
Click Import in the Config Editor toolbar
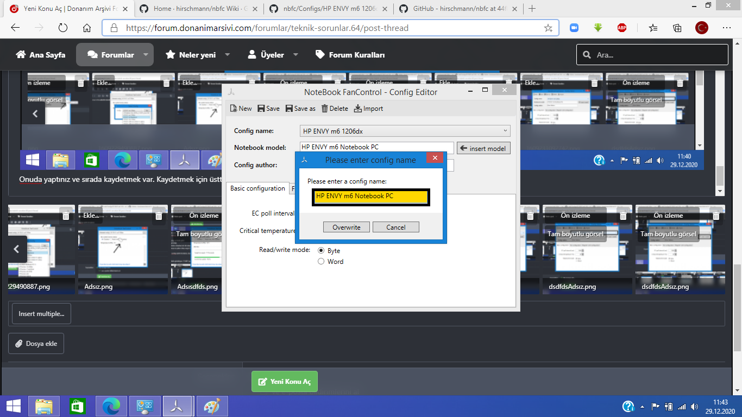(368, 109)
